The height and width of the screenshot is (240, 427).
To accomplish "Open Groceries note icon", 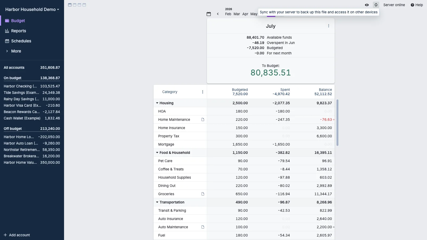I will click(x=203, y=194).
